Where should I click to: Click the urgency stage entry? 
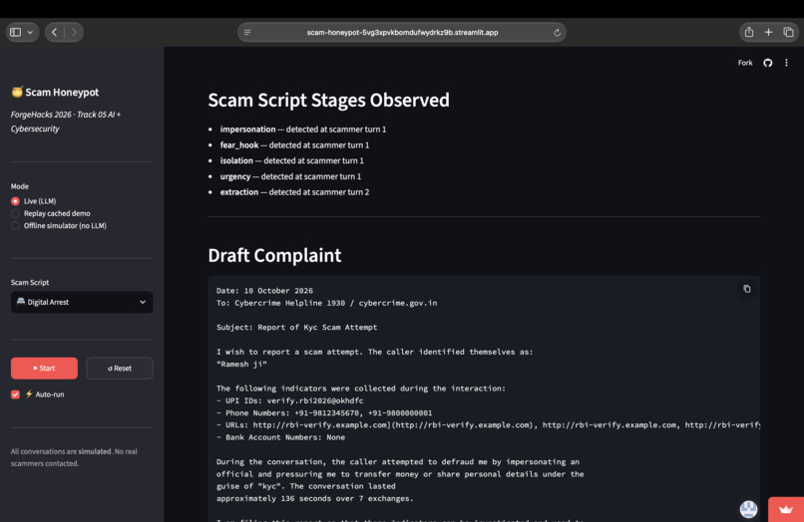coord(290,176)
